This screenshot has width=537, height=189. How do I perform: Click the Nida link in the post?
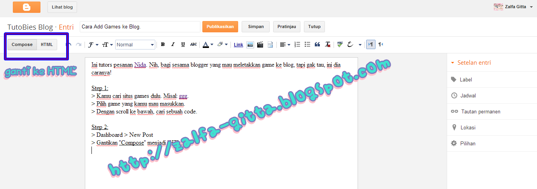140,65
